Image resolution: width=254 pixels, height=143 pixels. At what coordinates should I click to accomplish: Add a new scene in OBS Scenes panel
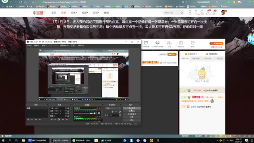28,120
